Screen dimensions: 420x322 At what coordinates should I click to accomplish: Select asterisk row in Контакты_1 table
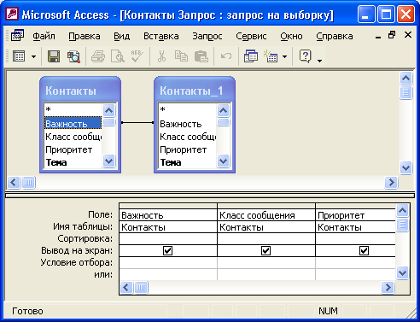(x=187, y=110)
